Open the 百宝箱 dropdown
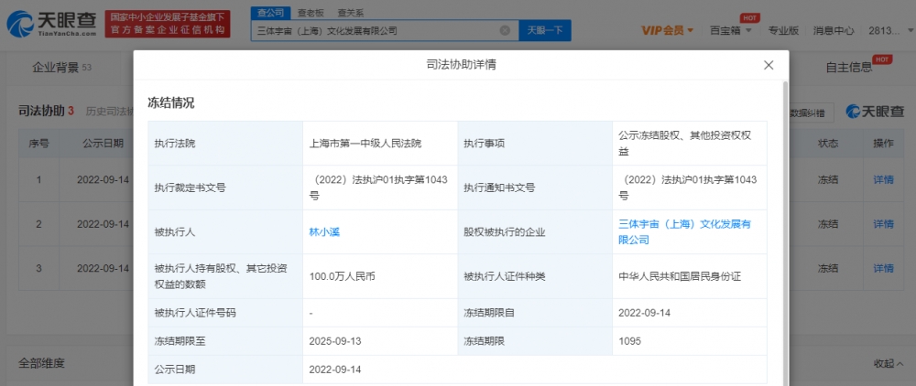This screenshot has height=386, width=916. click(x=730, y=31)
